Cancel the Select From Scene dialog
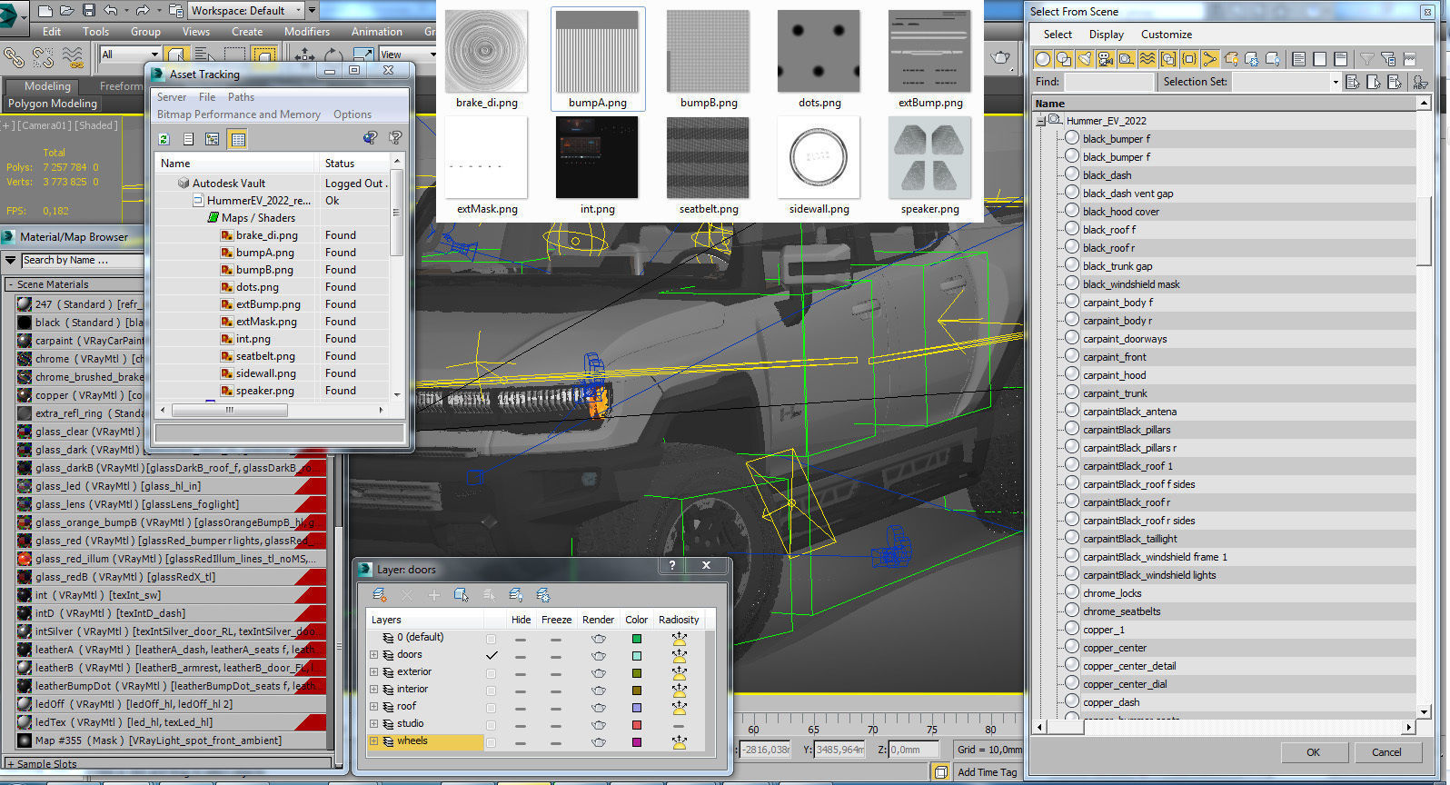 (1386, 752)
